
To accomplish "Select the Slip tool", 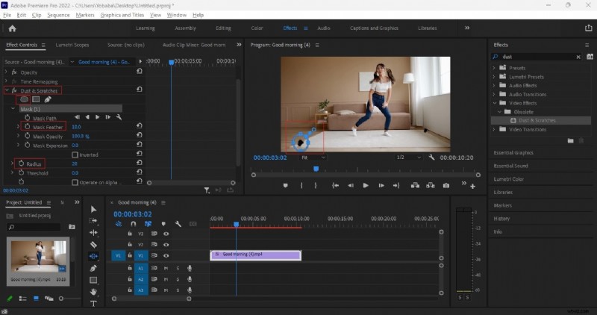I will click(93, 256).
